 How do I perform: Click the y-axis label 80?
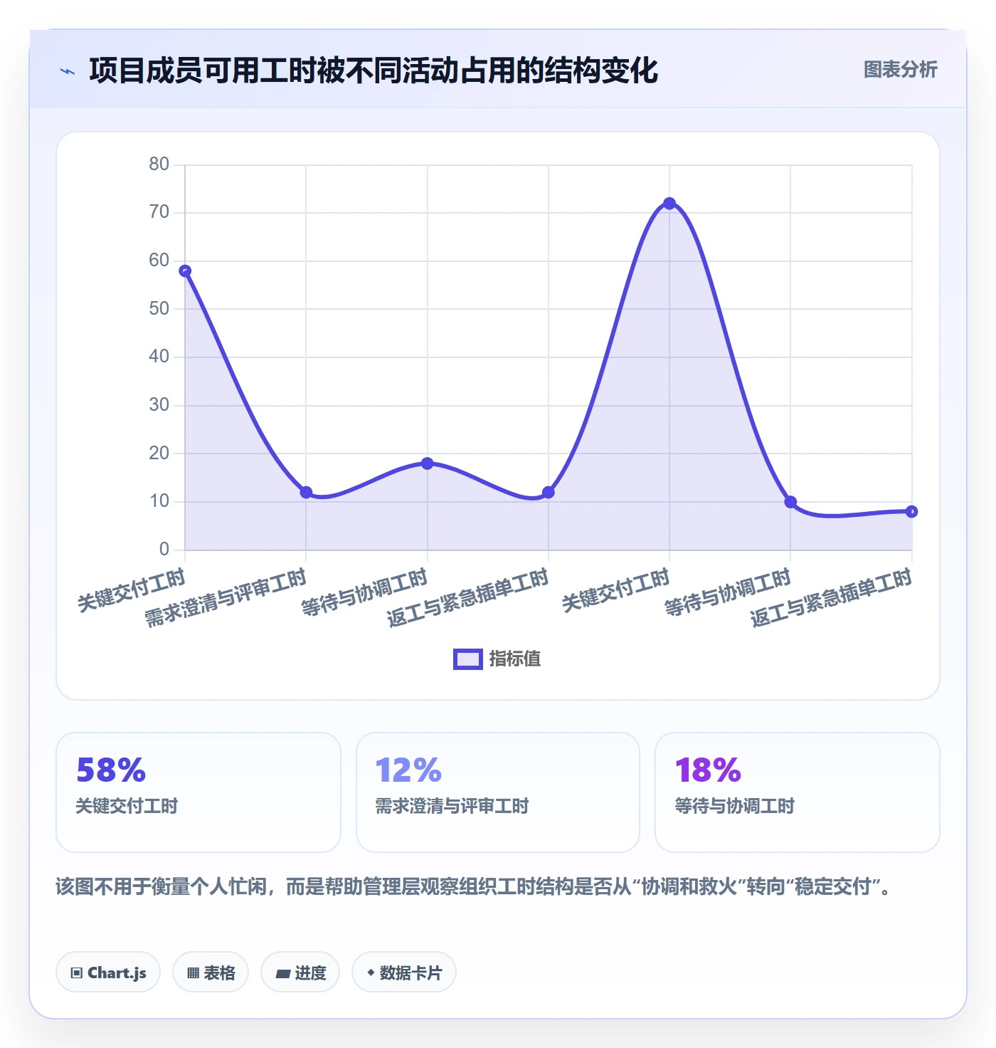159,164
